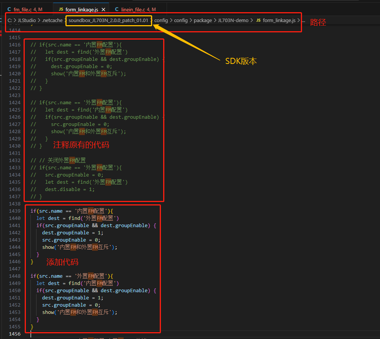This screenshot has width=380, height=339.
Task: Click form_linkage.js in the breadcrumb
Action: point(279,21)
